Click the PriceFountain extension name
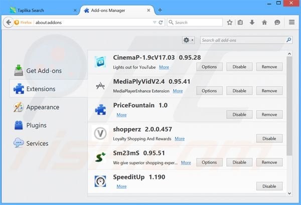Screen dimensions: 301x205 [134, 105]
